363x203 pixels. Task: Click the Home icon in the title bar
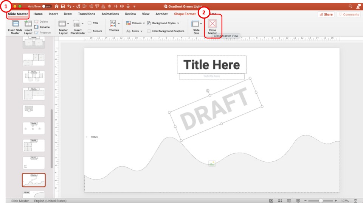pos(56,6)
